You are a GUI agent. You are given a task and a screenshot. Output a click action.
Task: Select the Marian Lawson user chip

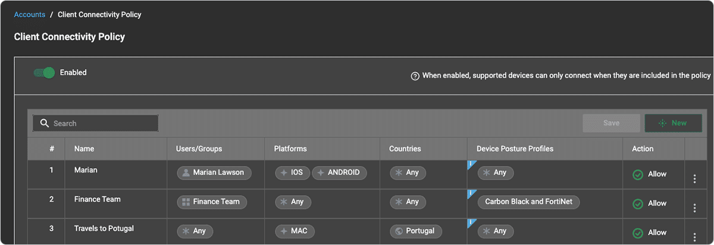click(x=214, y=172)
